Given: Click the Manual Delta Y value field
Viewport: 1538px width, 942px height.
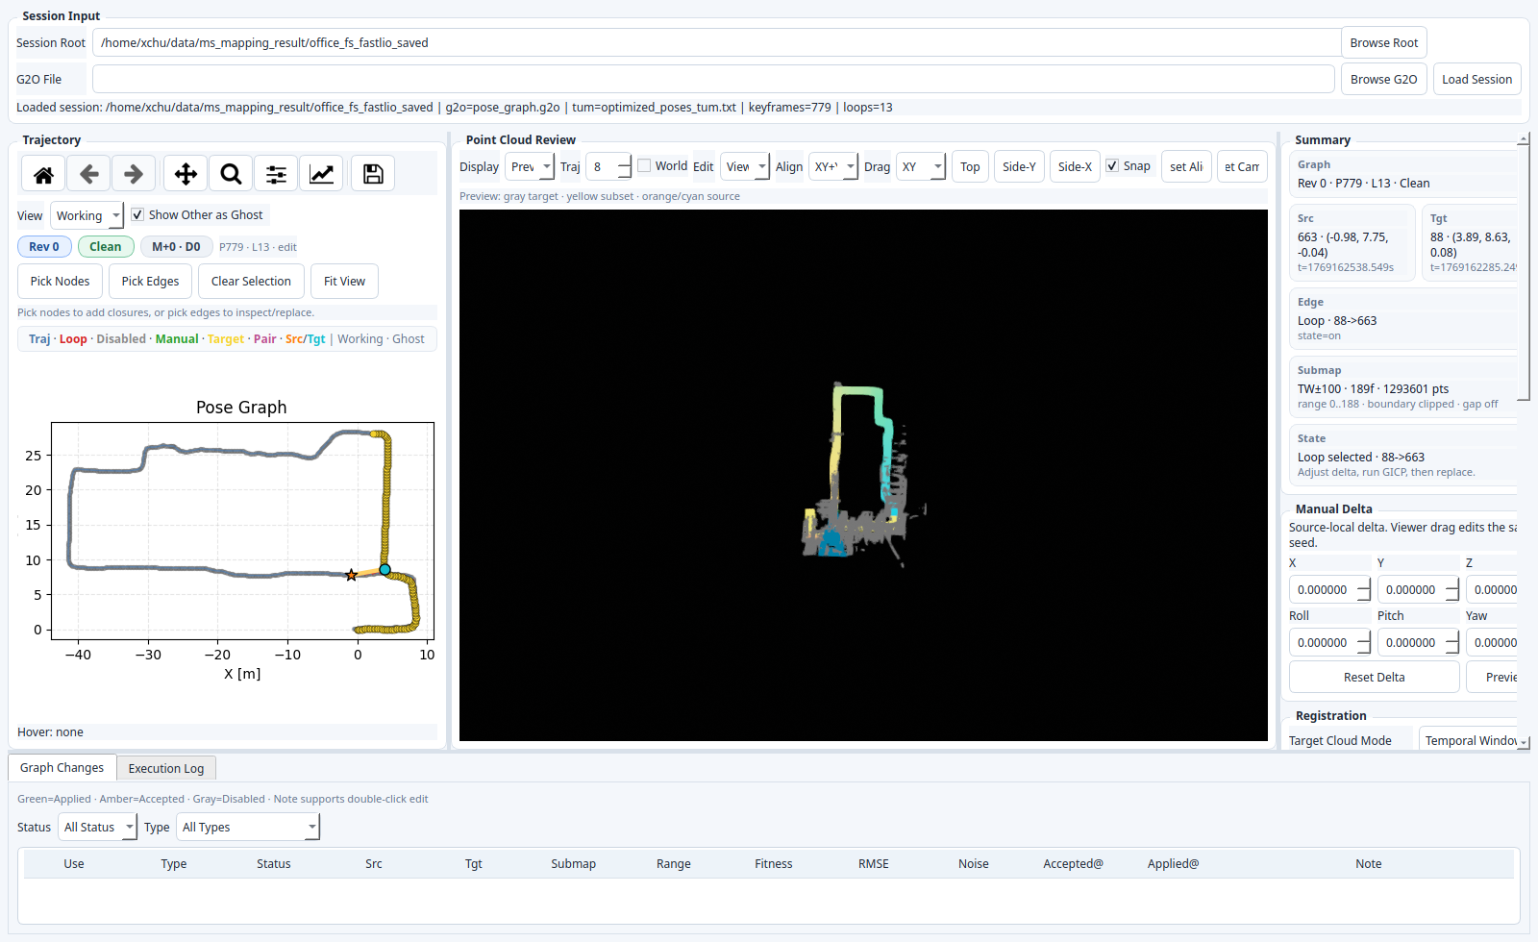Looking at the screenshot, I should pos(1410,589).
